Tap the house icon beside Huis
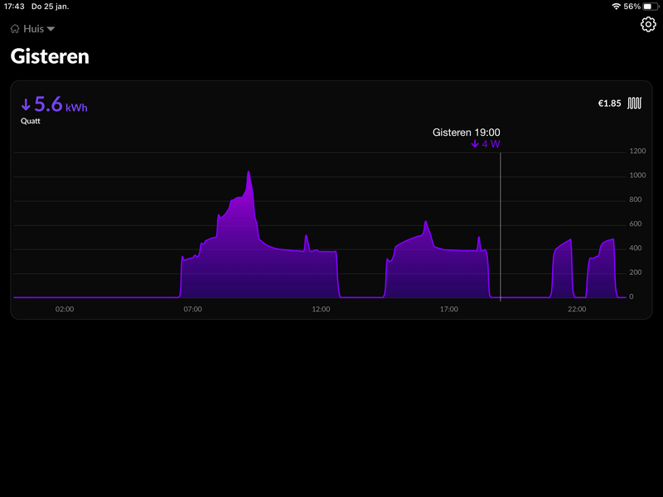 [x=15, y=29]
